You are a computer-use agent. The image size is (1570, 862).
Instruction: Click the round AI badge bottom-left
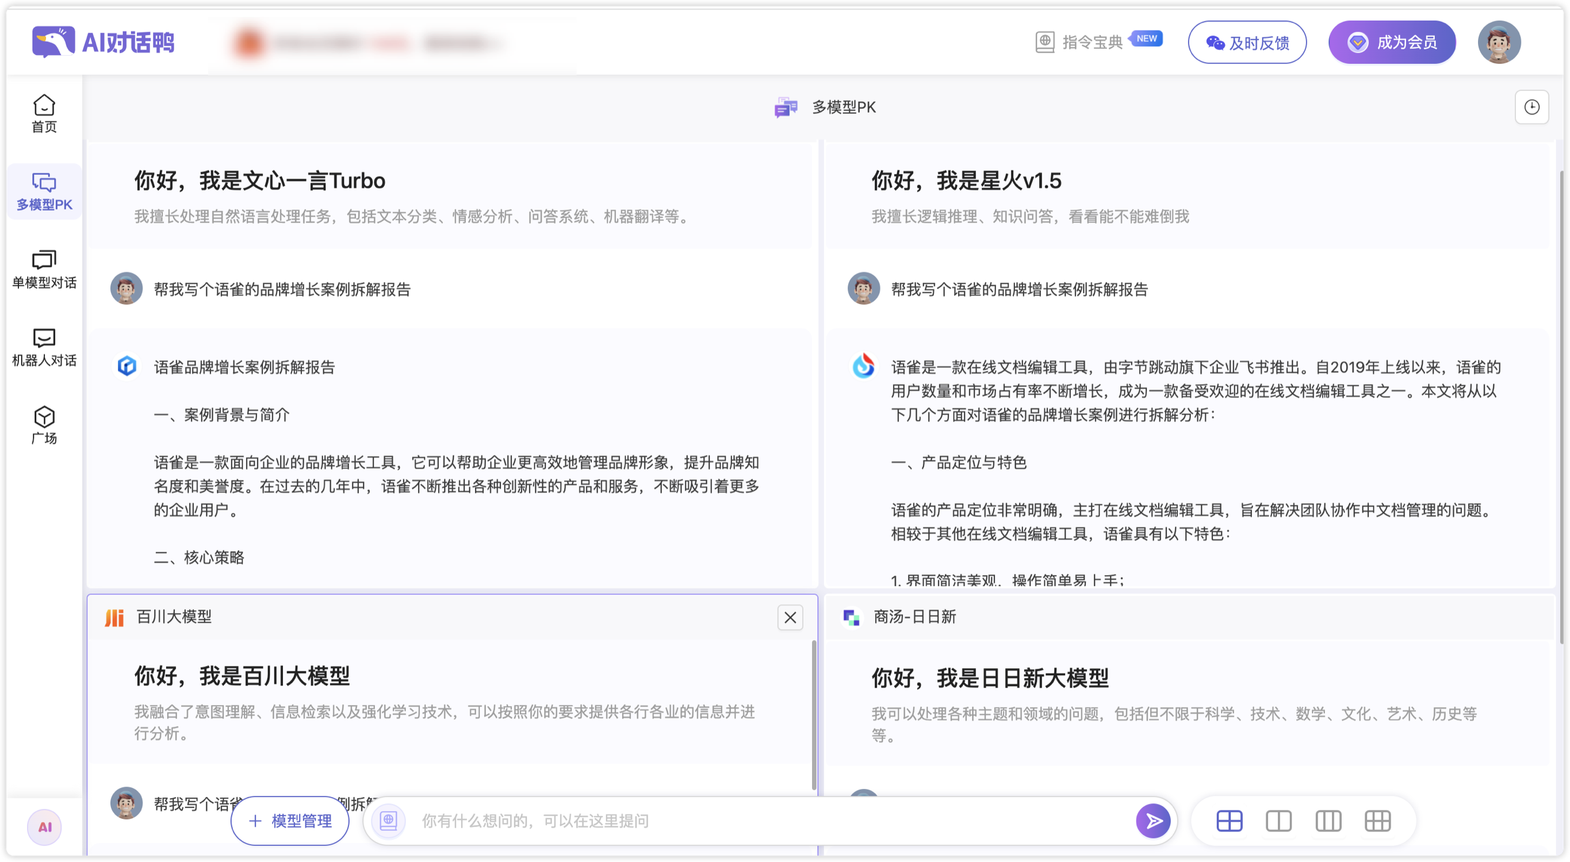click(44, 827)
